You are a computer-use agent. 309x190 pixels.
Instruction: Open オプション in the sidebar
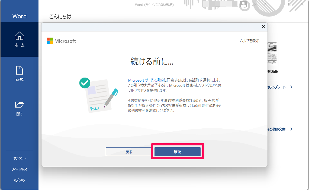coord(19,180)
